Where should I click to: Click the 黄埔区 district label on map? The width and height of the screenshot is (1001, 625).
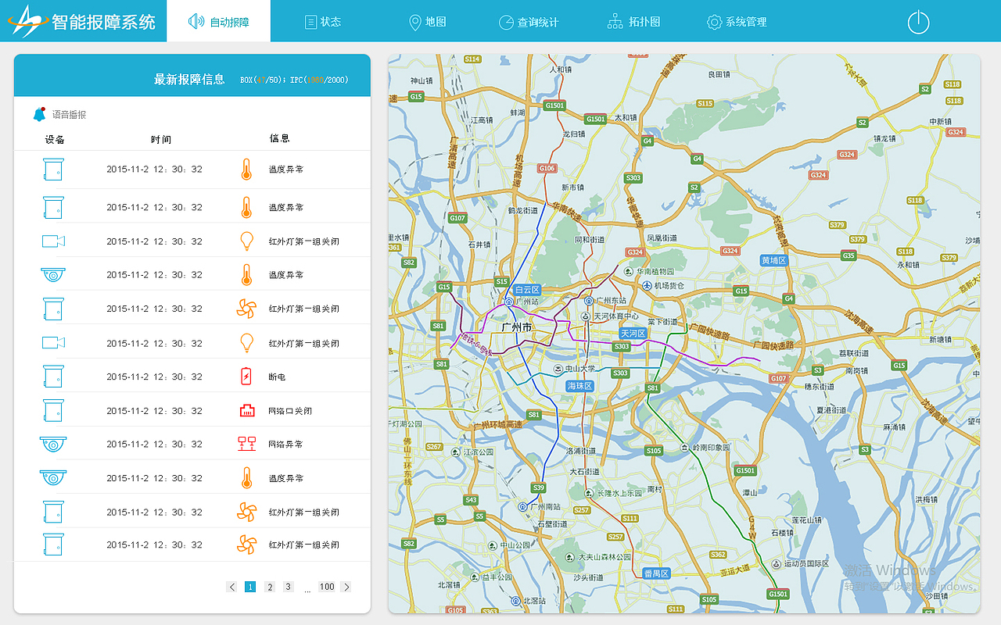[x=774, y=260]
